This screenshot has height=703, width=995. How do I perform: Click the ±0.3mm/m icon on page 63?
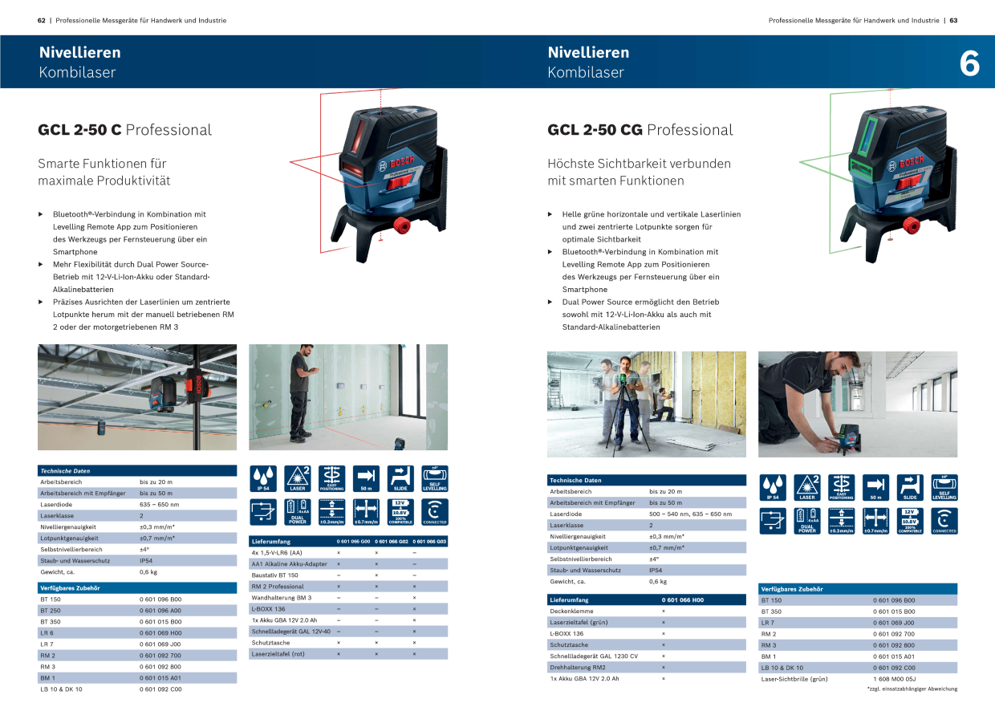(841, 521)
